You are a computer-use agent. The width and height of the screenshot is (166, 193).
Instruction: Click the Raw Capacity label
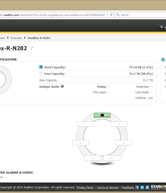[x=48, y=80]
